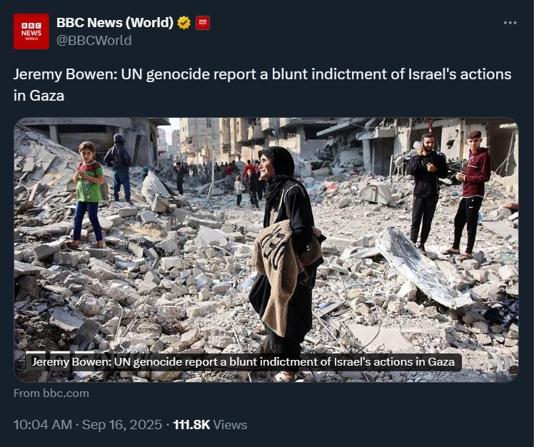Click the gold verified checkmark badge
Viewport: 534px width, 447px height.
184,23
